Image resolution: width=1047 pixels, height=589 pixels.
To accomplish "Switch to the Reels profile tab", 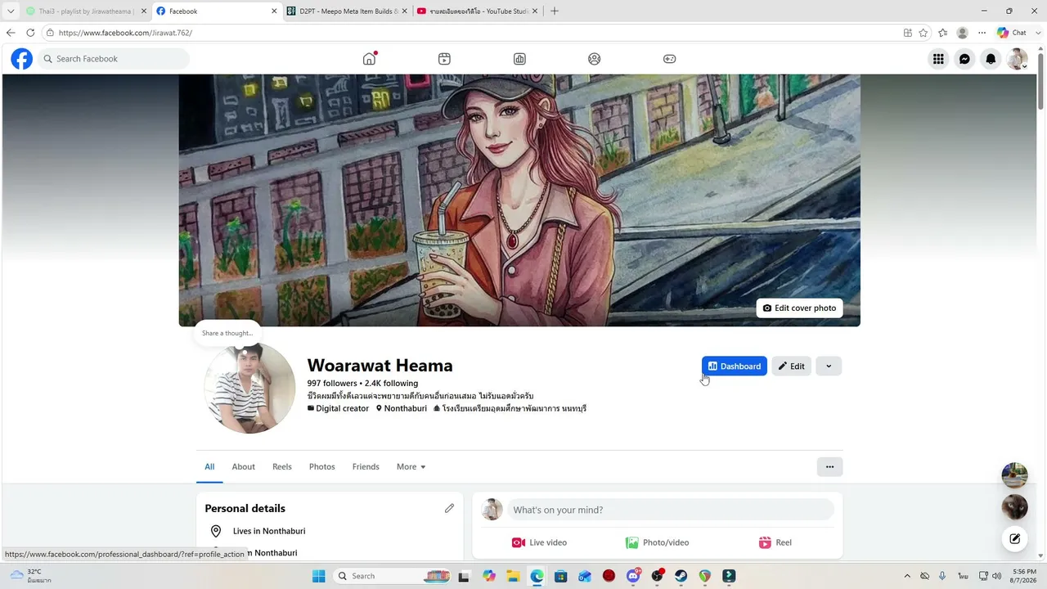I will pos(282,467).
